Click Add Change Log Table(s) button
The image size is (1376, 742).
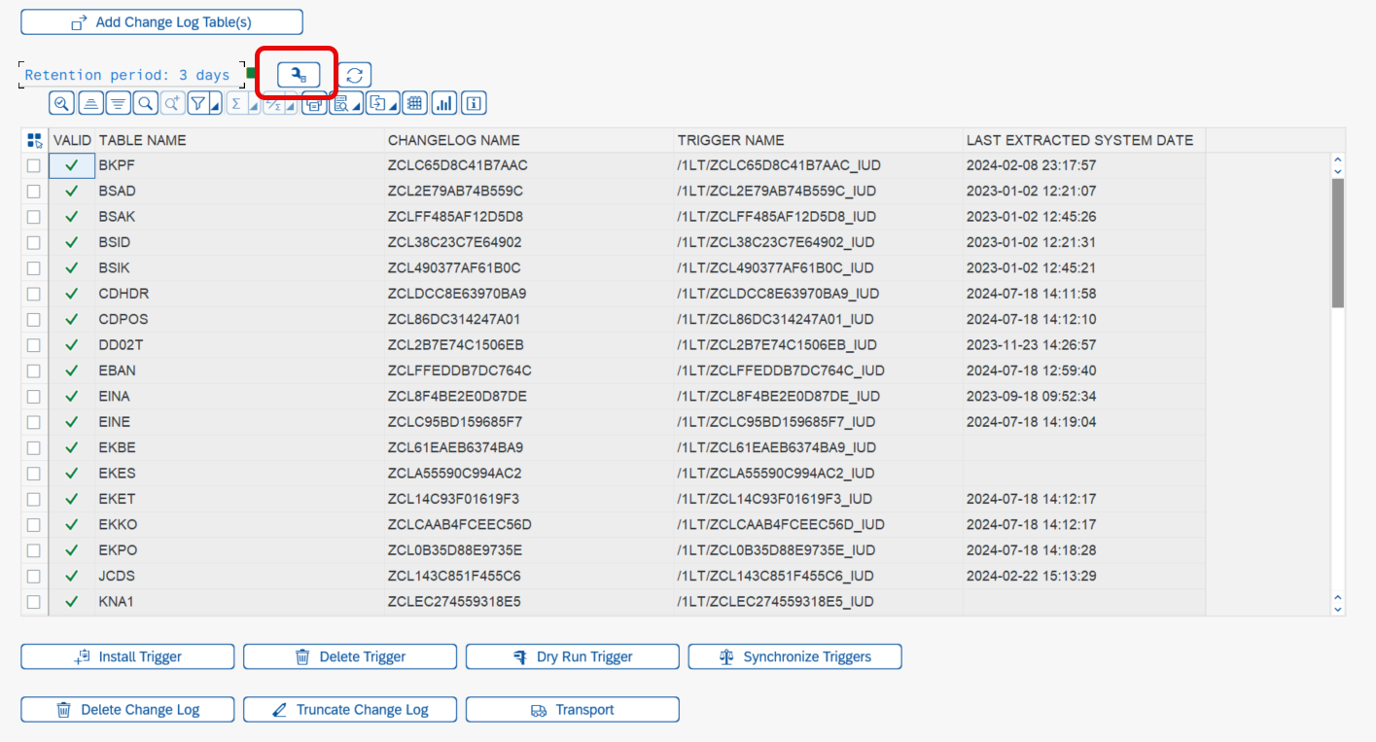click(161, 22)
